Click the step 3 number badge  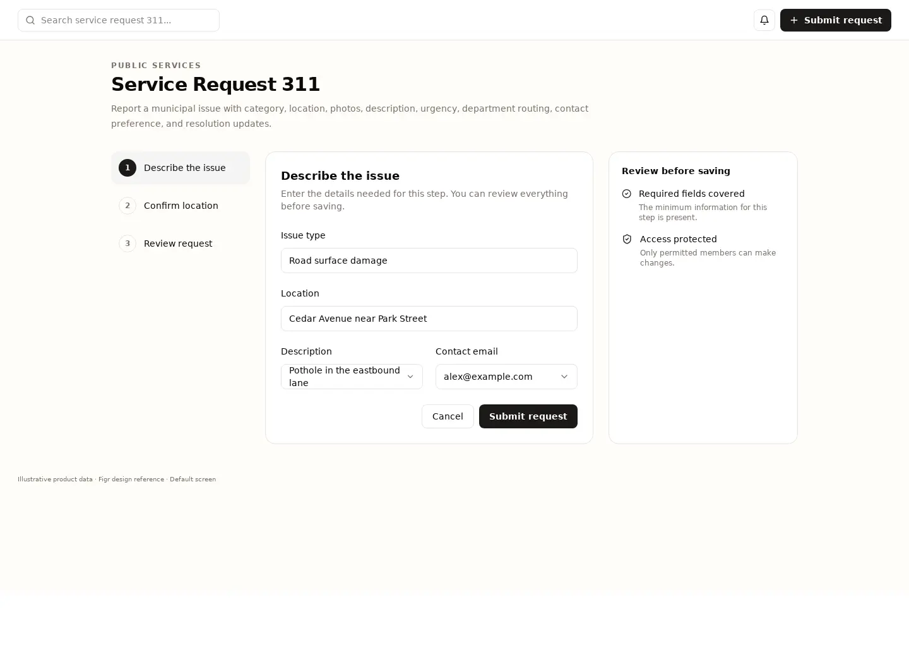tap(128, 244)
